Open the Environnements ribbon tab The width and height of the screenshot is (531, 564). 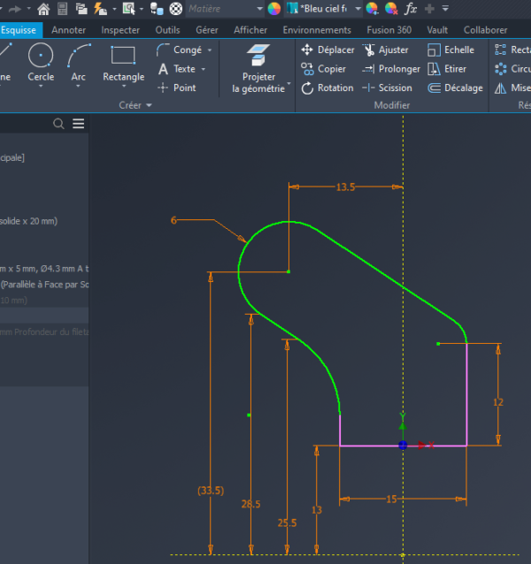coord(317,30)
